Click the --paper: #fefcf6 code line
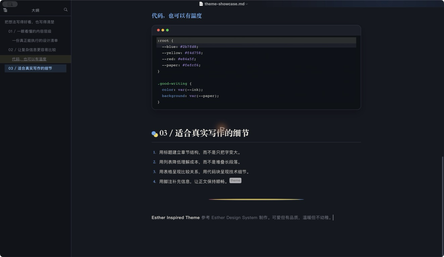444x257 pixels. tap(181, 65)
